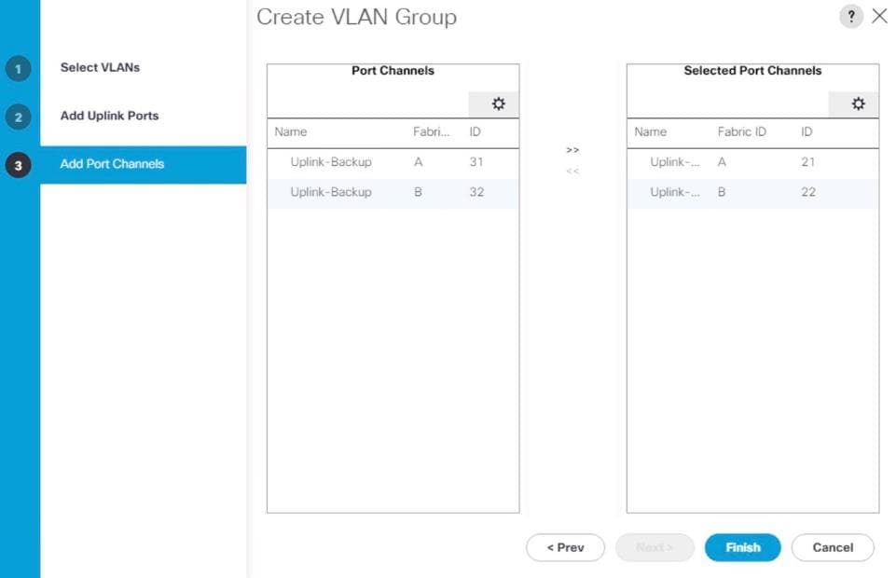Go to the Add Uplink Ports step
Viewport: 896px width, 578px height.
(110, 116)
